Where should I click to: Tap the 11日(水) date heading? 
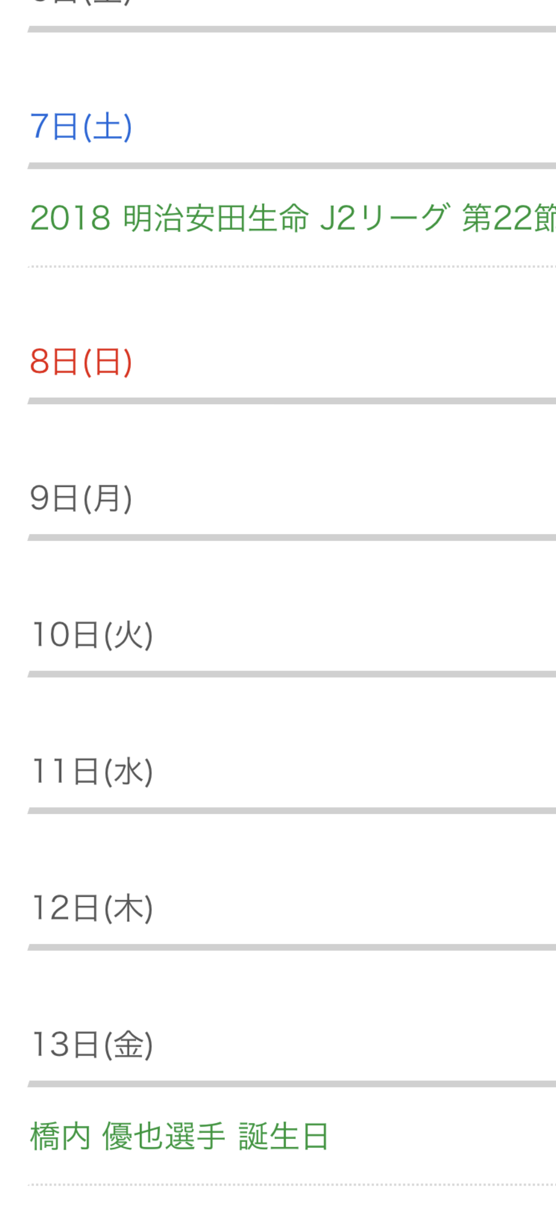click(92, 771)
